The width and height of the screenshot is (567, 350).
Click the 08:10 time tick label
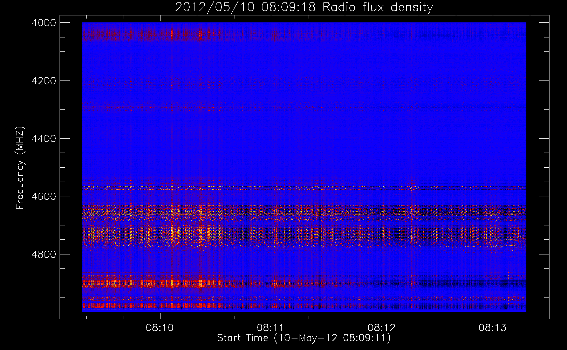pos(160,328)
